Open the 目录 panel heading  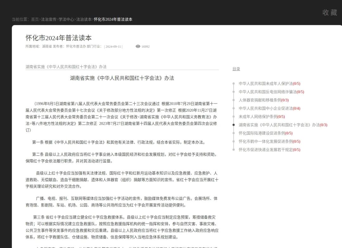point(236,69)
